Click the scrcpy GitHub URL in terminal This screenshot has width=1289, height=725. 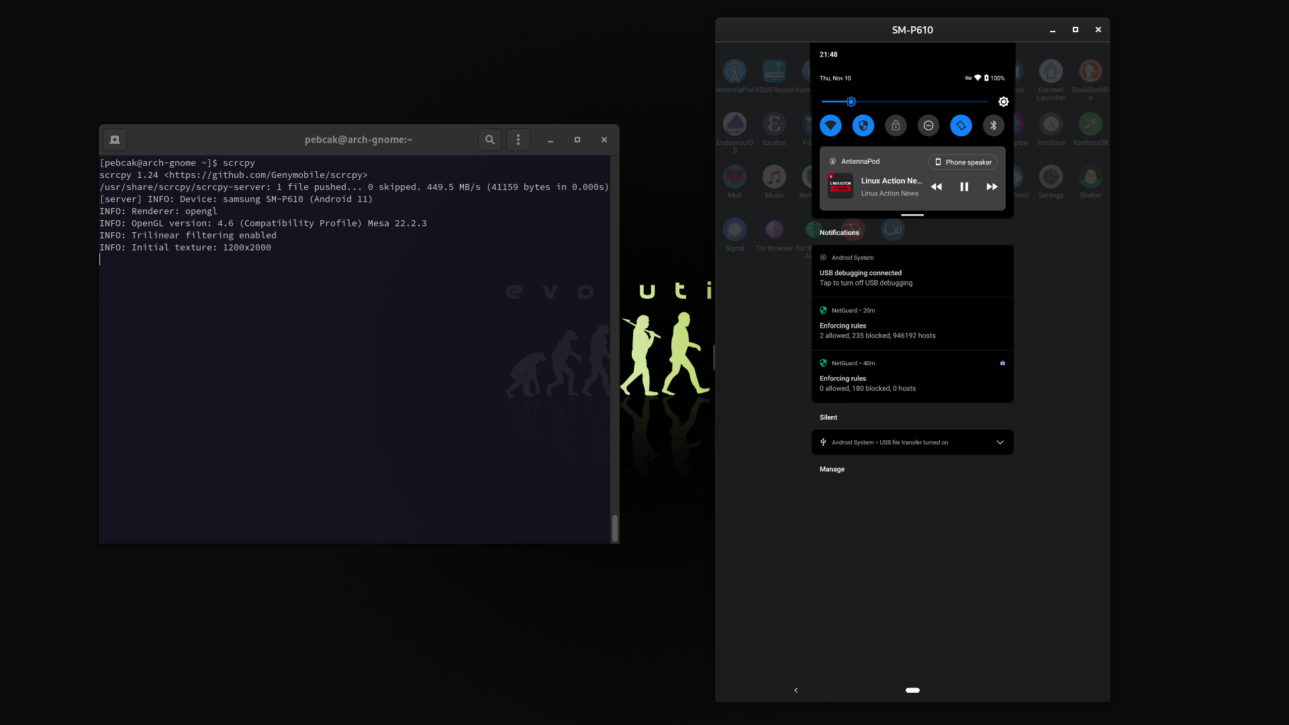[266, 175]
